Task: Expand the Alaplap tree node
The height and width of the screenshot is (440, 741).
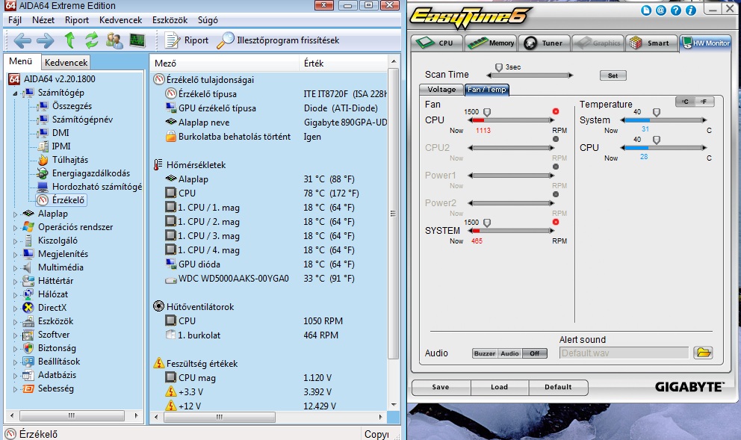Action: point(15,214)
